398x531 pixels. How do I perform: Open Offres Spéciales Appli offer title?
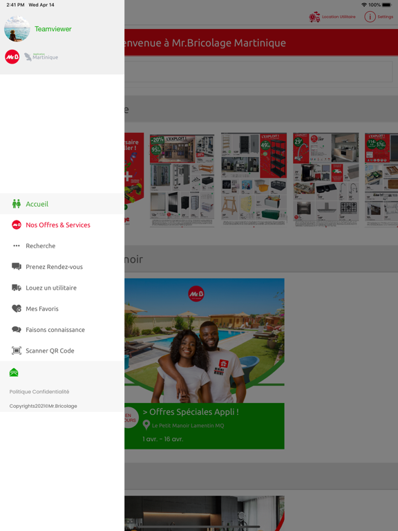click(x=191, y=412)
